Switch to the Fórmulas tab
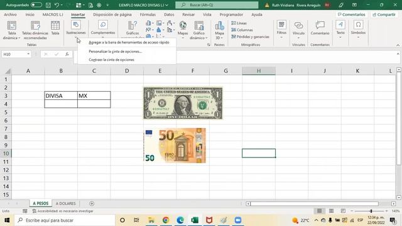402x226 pixels. pyautogui.click(x=148, y=14)
